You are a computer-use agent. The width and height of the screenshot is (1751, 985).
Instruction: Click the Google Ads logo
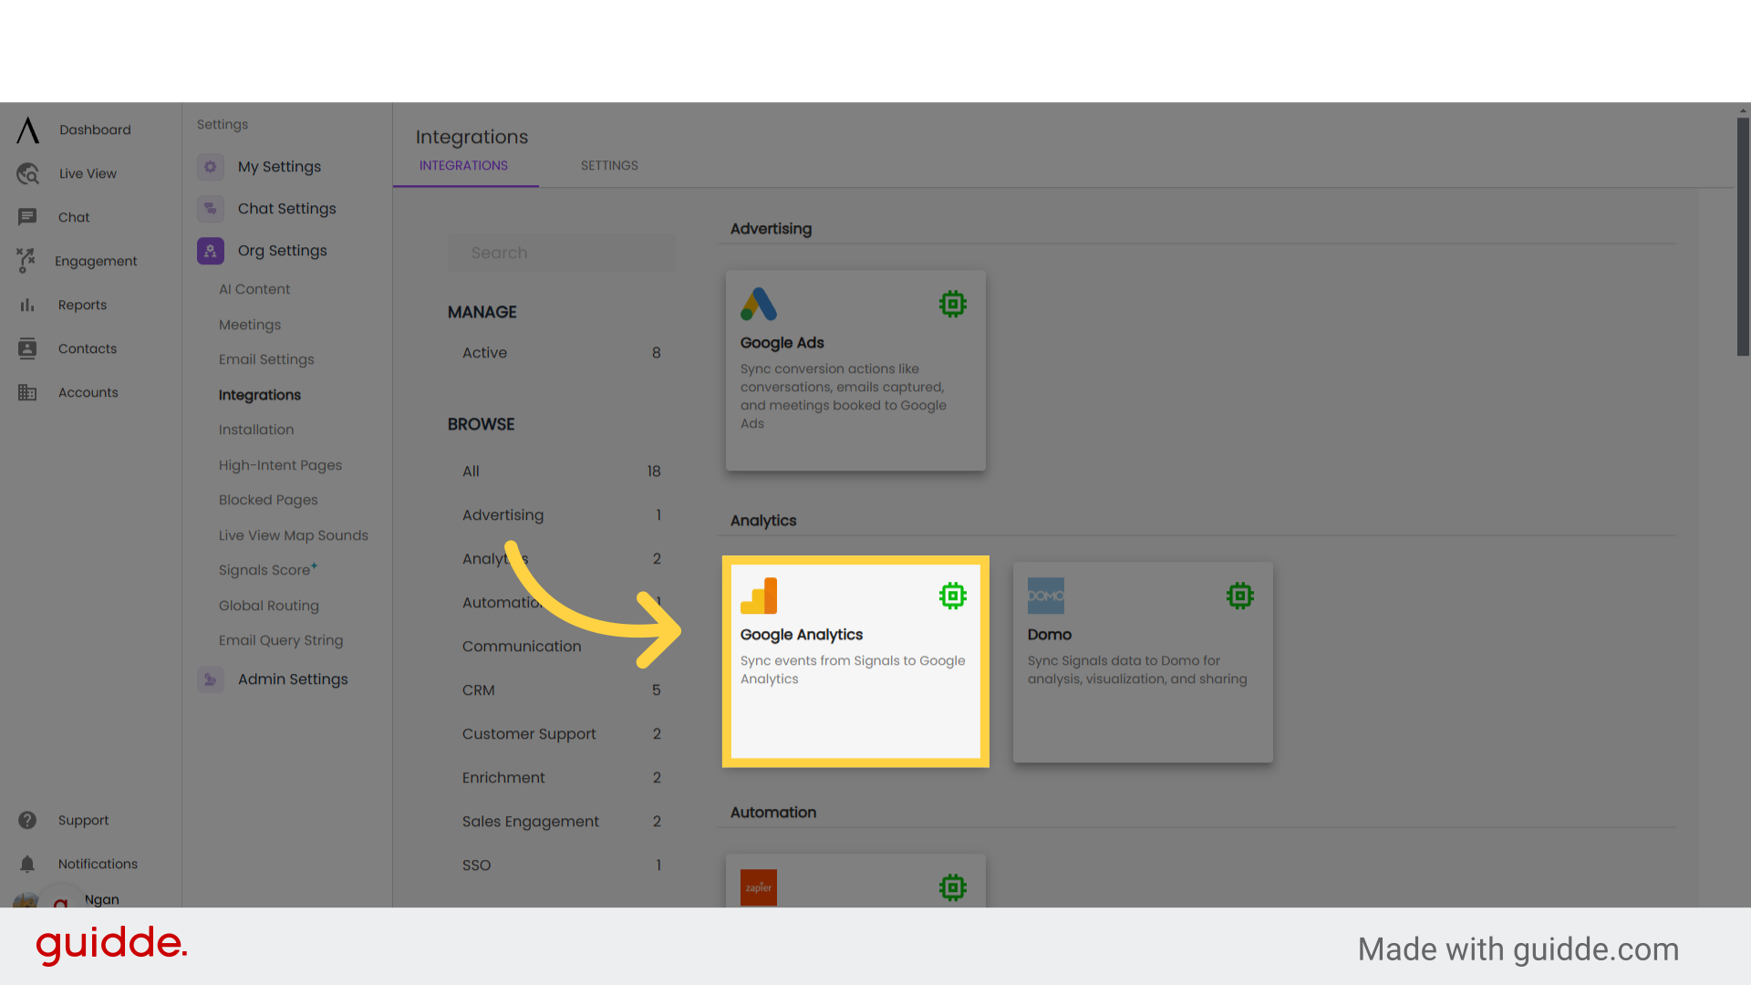[759, 305]
